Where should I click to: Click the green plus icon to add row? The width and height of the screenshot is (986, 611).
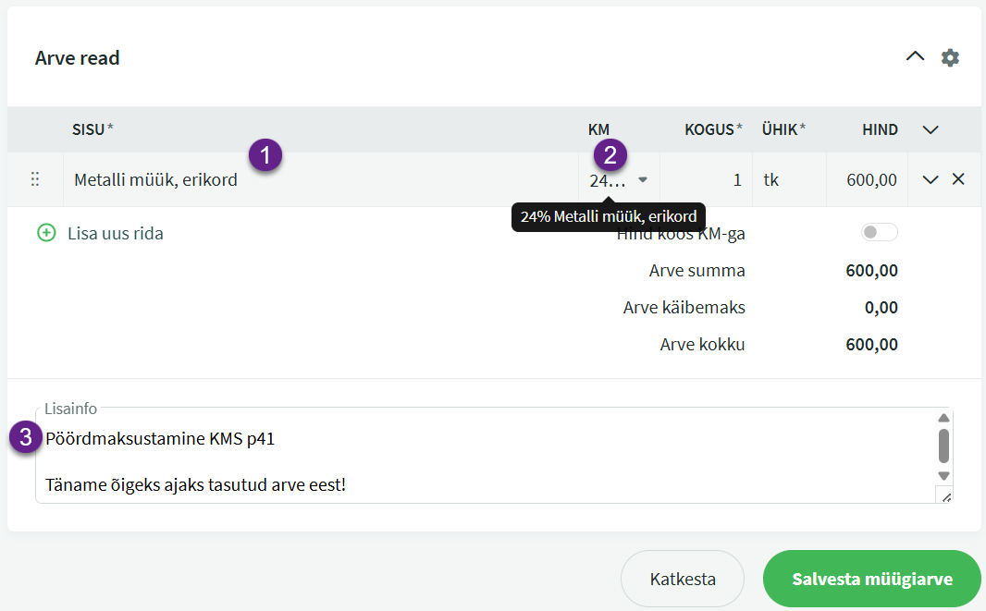coord(46,233)
